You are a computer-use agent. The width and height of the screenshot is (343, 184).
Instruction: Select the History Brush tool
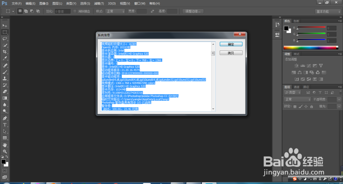coord(4,85)
